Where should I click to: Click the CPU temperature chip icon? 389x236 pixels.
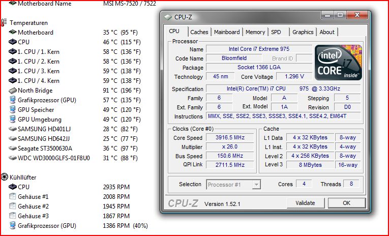(x=12, y=42)
